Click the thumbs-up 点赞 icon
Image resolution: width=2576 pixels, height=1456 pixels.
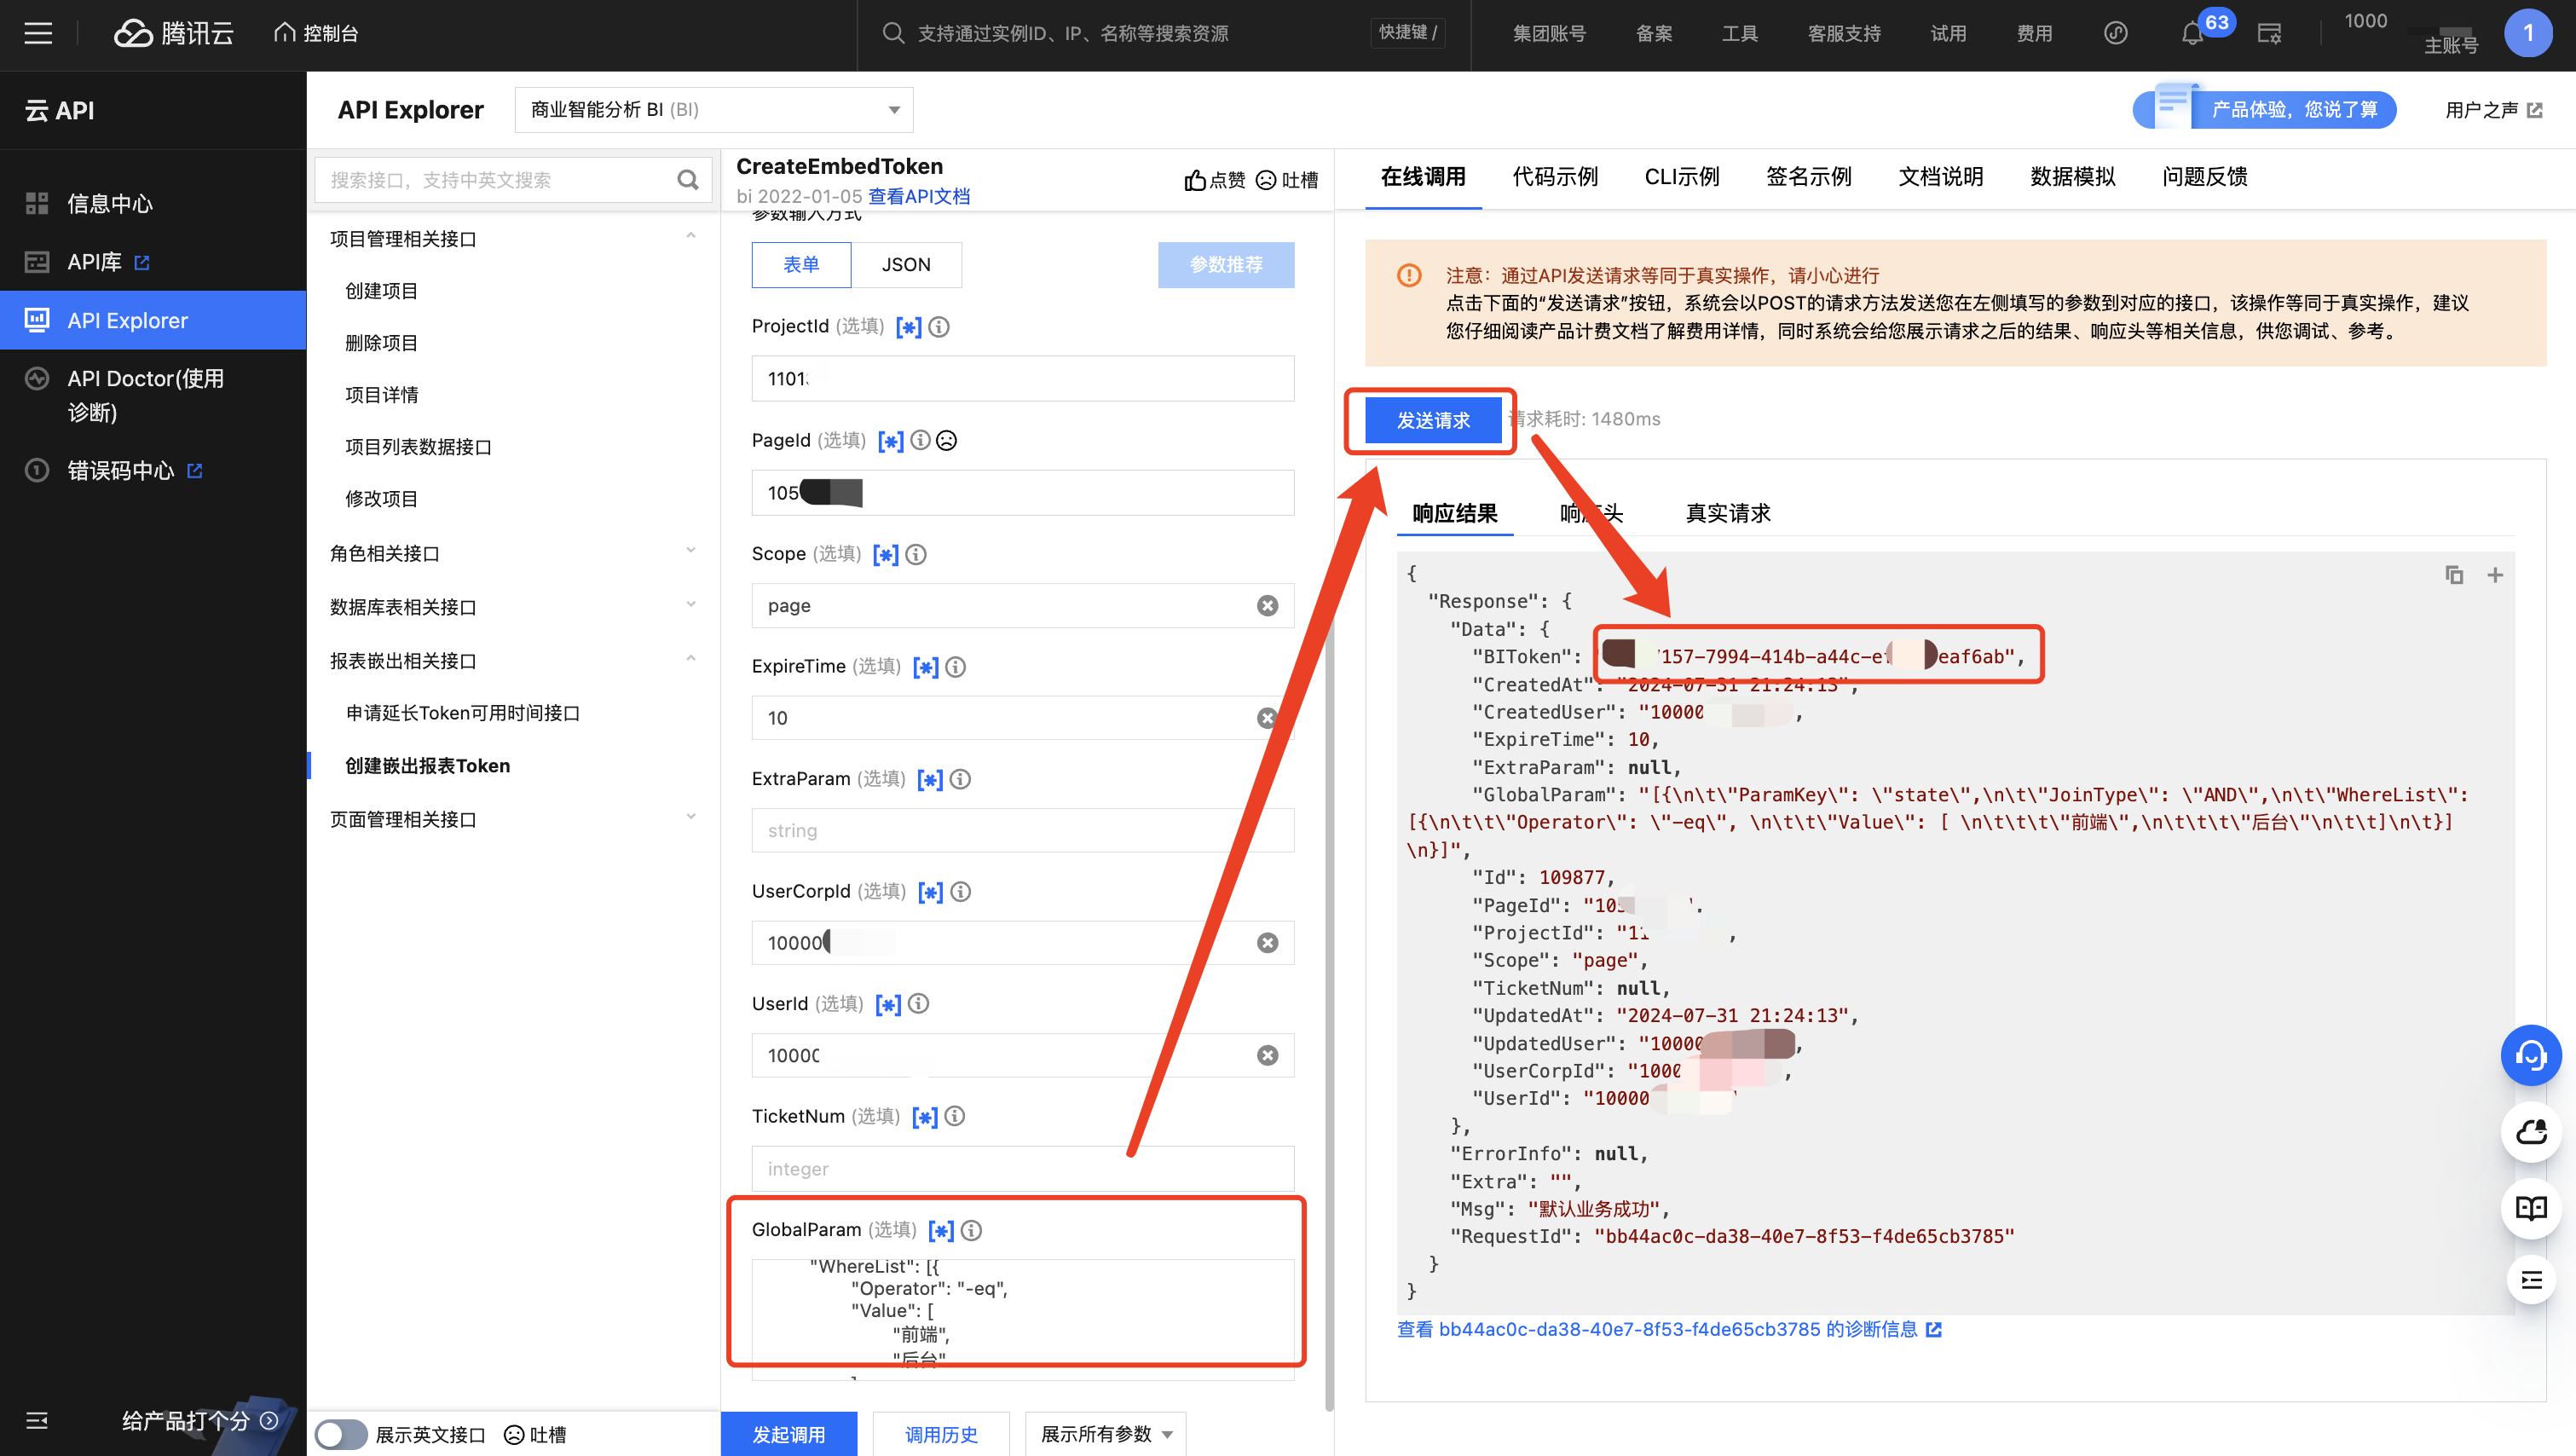[x=1196, y=180]
